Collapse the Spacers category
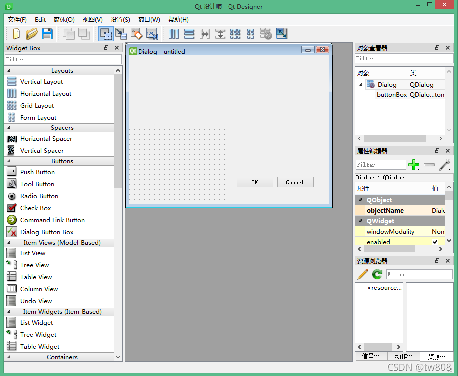This screenshot has width=458, height=376. 9,127
